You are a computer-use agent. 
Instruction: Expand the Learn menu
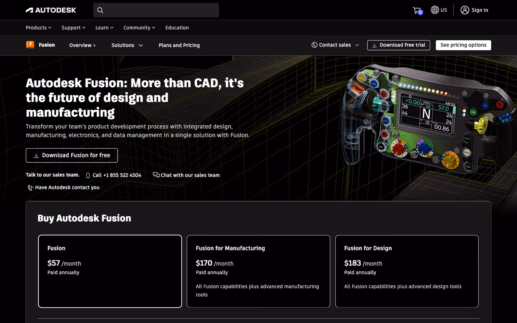pyautogui.click(x=105, y=28)
